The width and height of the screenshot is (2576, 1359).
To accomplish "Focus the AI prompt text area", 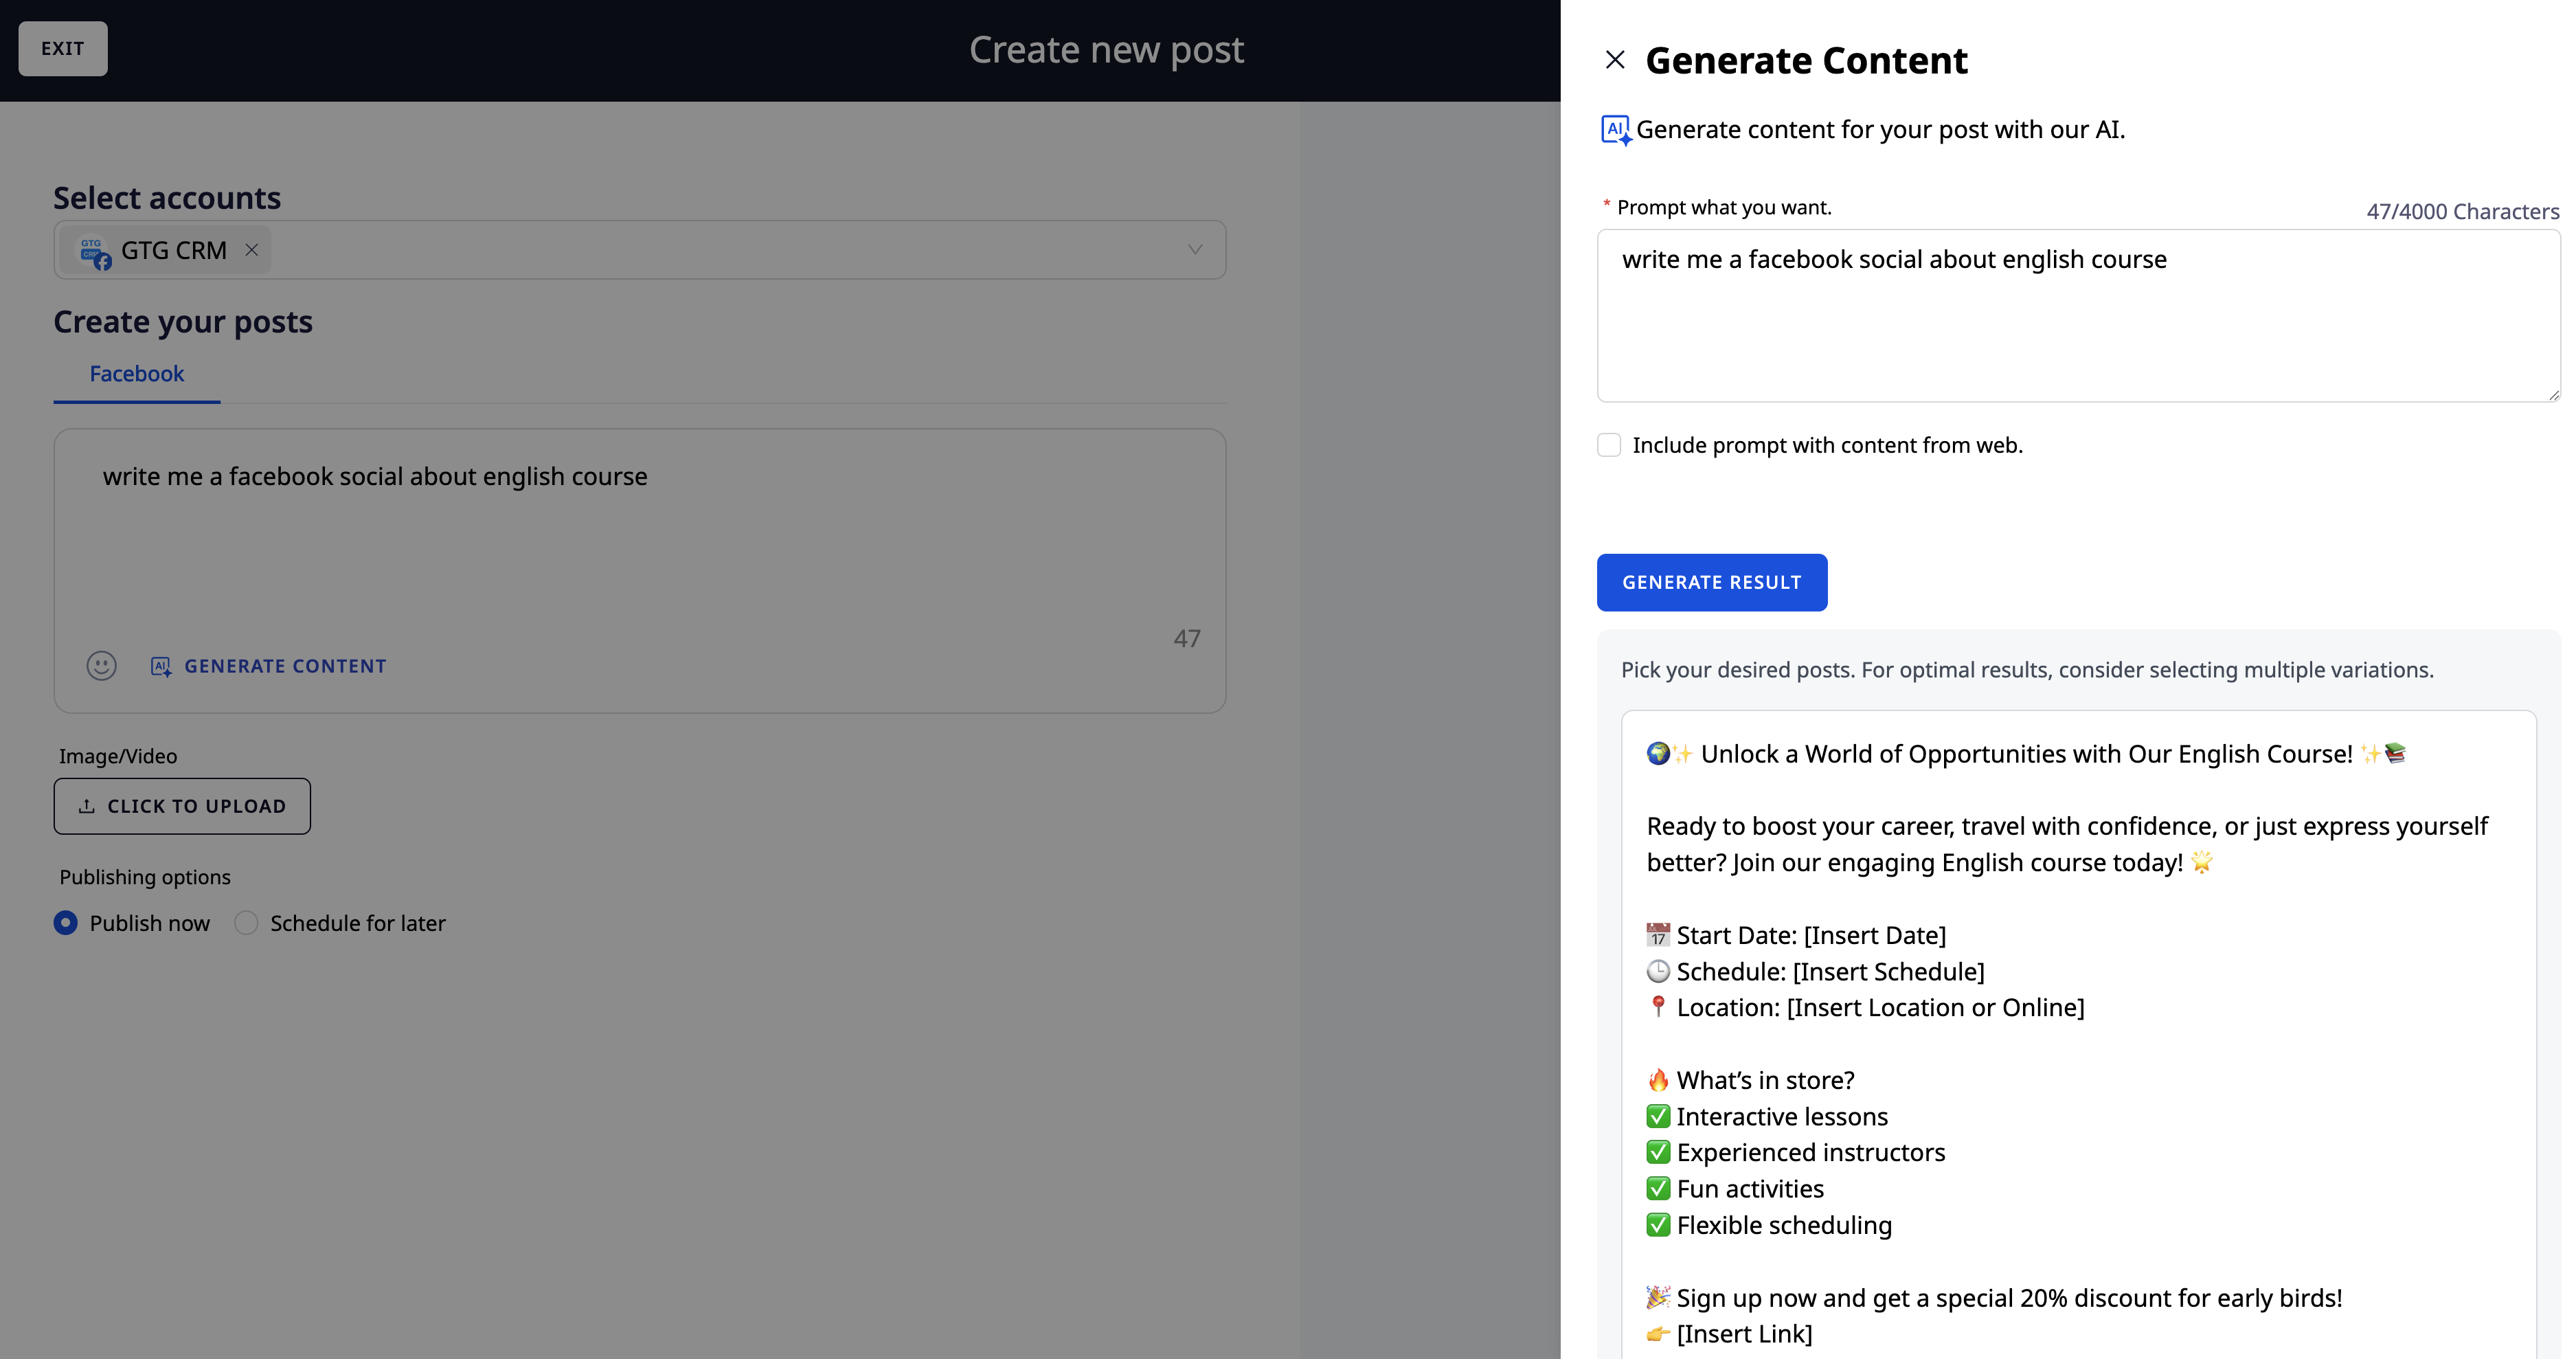I will tap(2077, 316).
